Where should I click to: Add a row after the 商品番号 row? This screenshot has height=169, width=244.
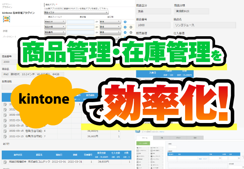pyautogui.click(x=125, y=32)
